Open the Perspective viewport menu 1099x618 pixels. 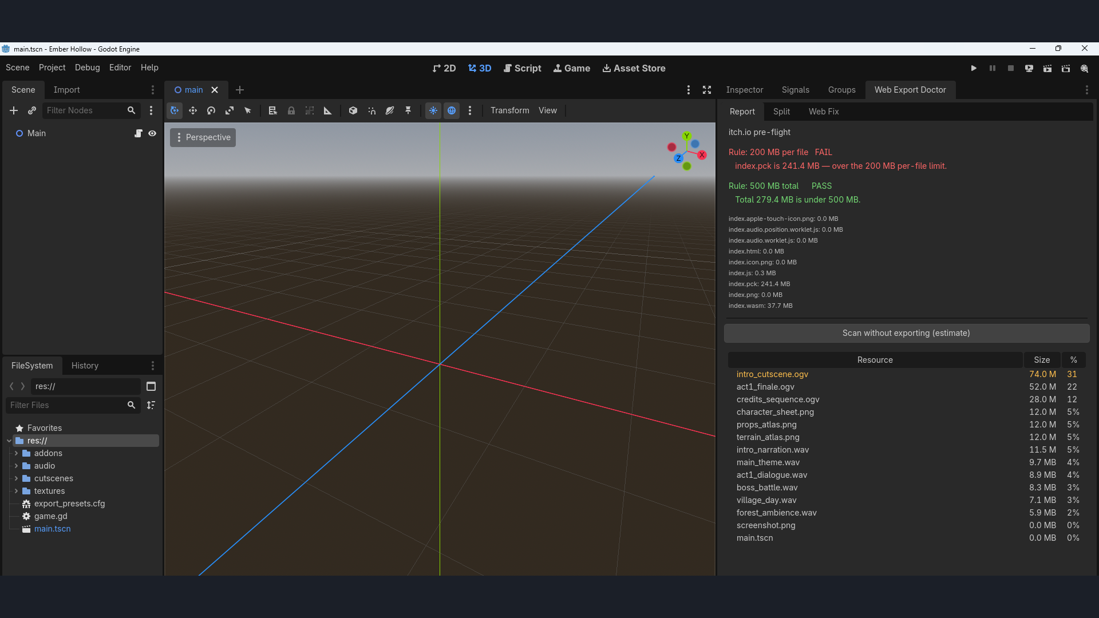coord(203,137)
